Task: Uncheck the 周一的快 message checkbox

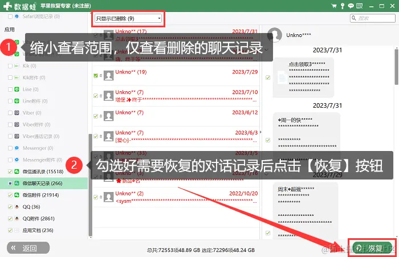Action: (x=268, y=140)
